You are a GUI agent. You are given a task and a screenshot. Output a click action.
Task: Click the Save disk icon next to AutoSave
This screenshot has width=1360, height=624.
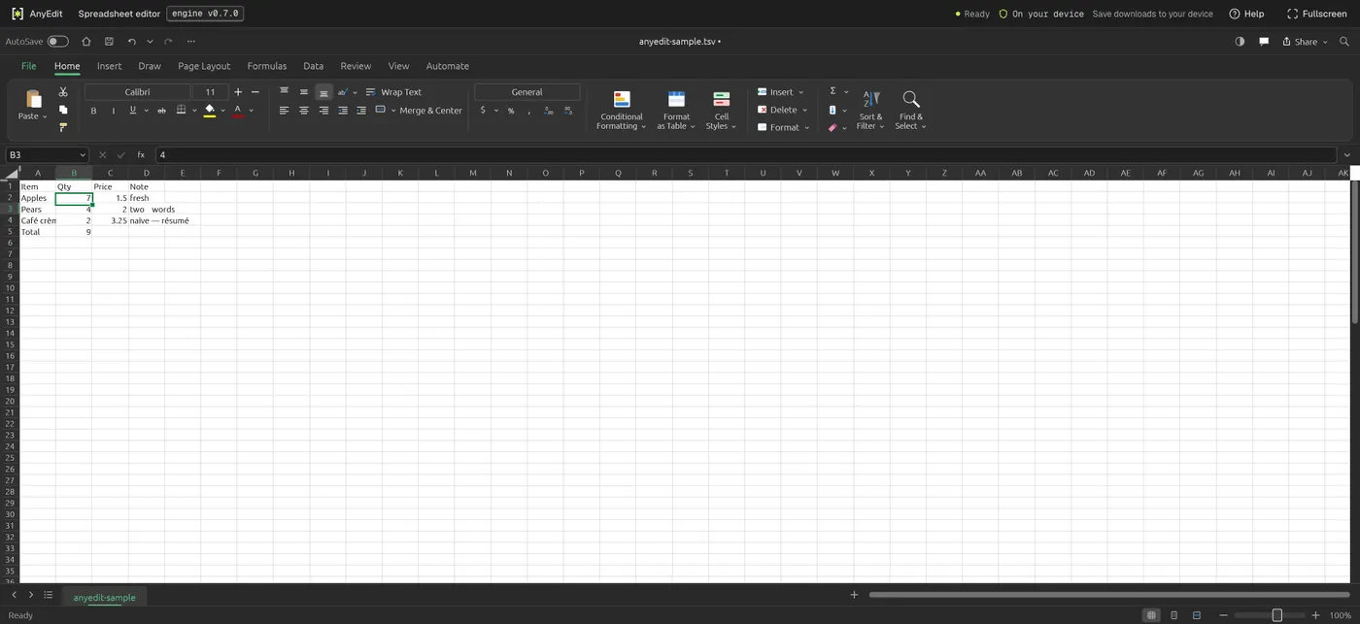(109, 42)
